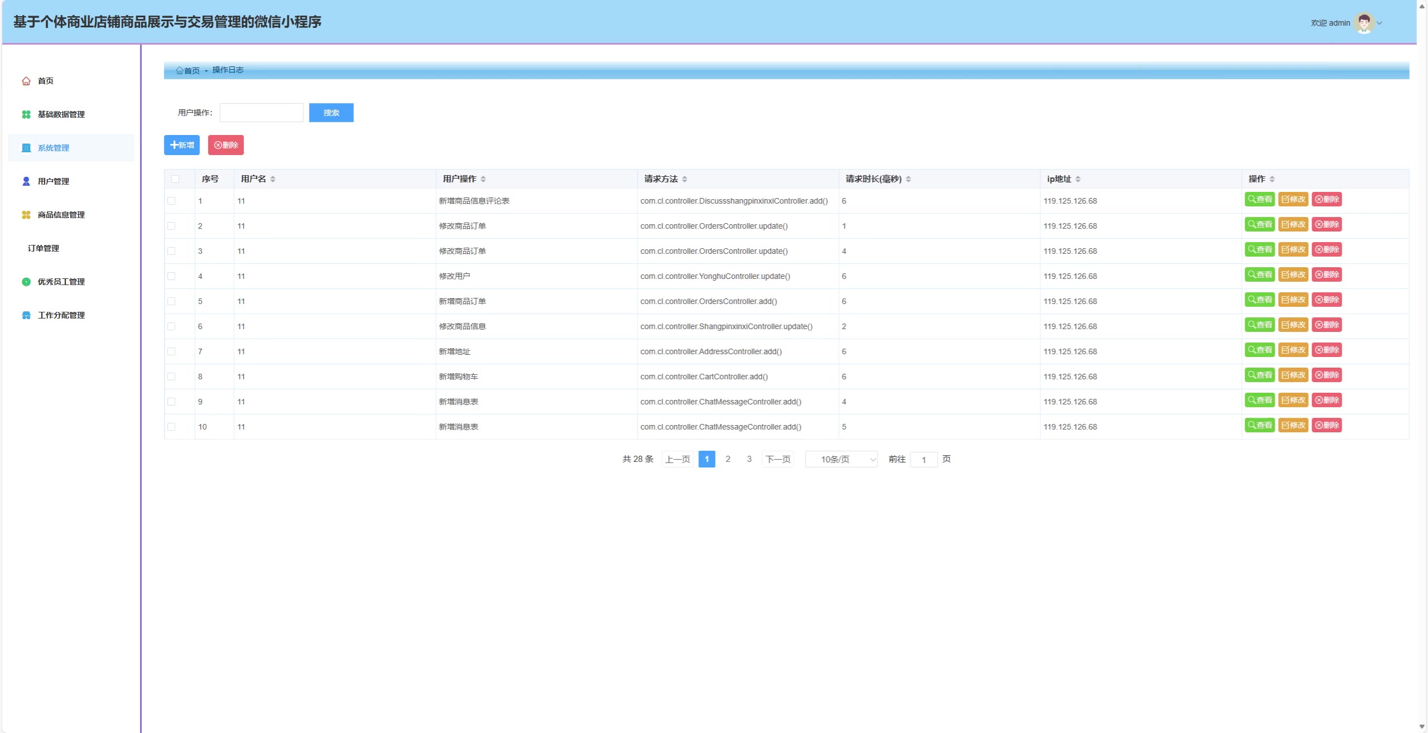This screenshot has height=733, width=1428.
Task: Click the 用户管理 person icon
Action: 26,181
